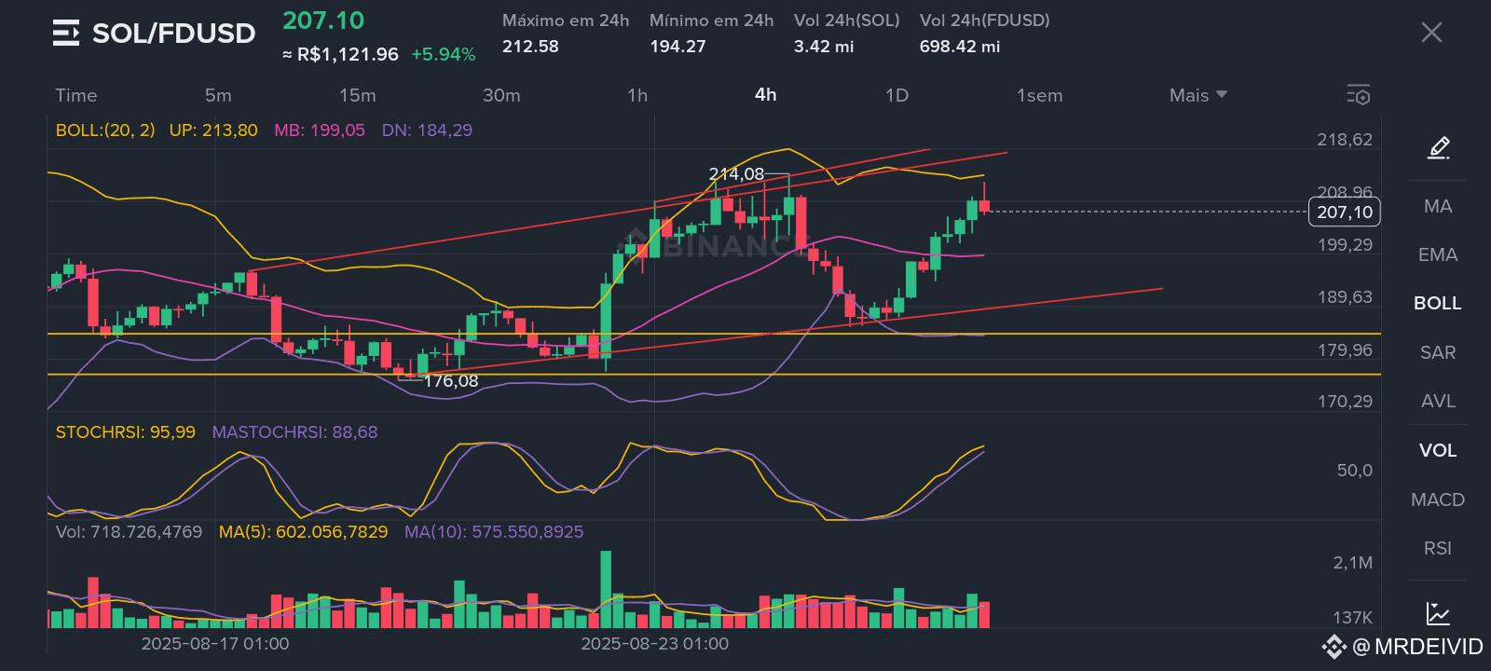Switch to the 5m timeframe
Viewport: 1491px width, 671px height.
tap(218, 95)
